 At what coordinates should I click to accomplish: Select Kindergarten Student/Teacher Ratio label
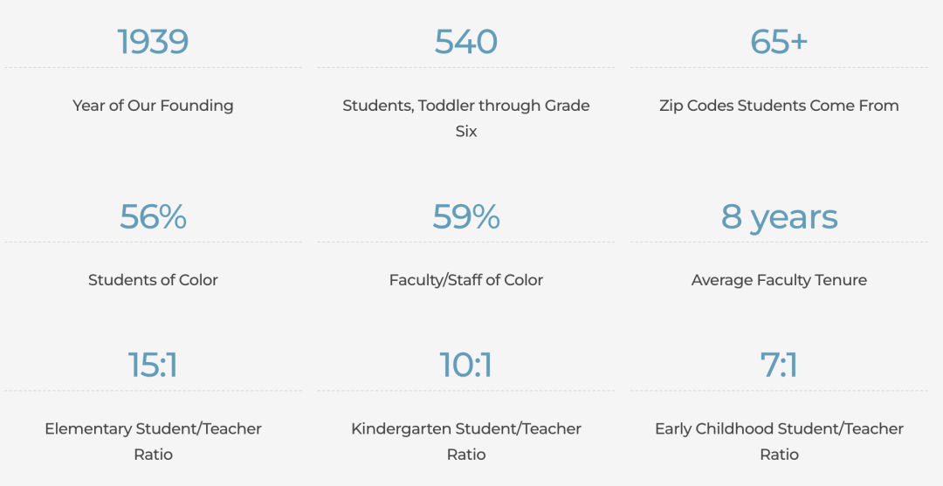(x=466, y=442)
